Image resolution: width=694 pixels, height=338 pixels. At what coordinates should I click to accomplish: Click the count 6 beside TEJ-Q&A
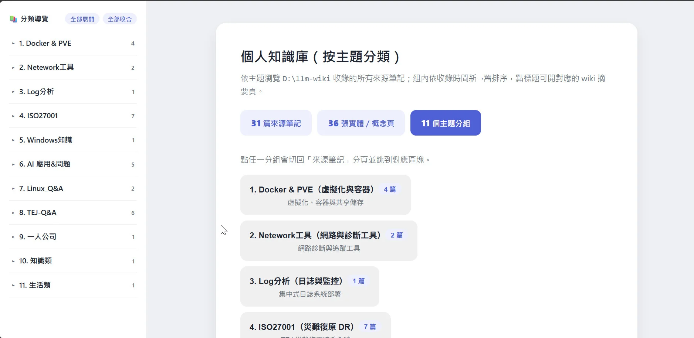coord(133,213)
